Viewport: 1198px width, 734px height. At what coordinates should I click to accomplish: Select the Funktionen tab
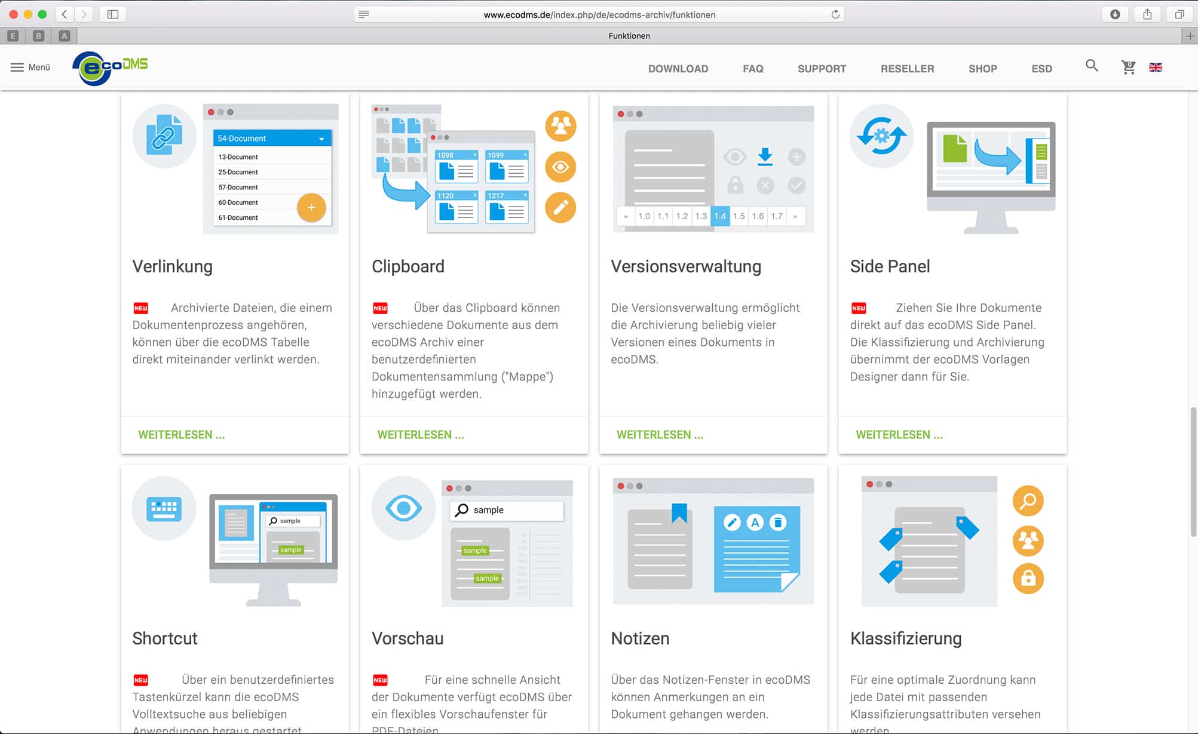629,36
